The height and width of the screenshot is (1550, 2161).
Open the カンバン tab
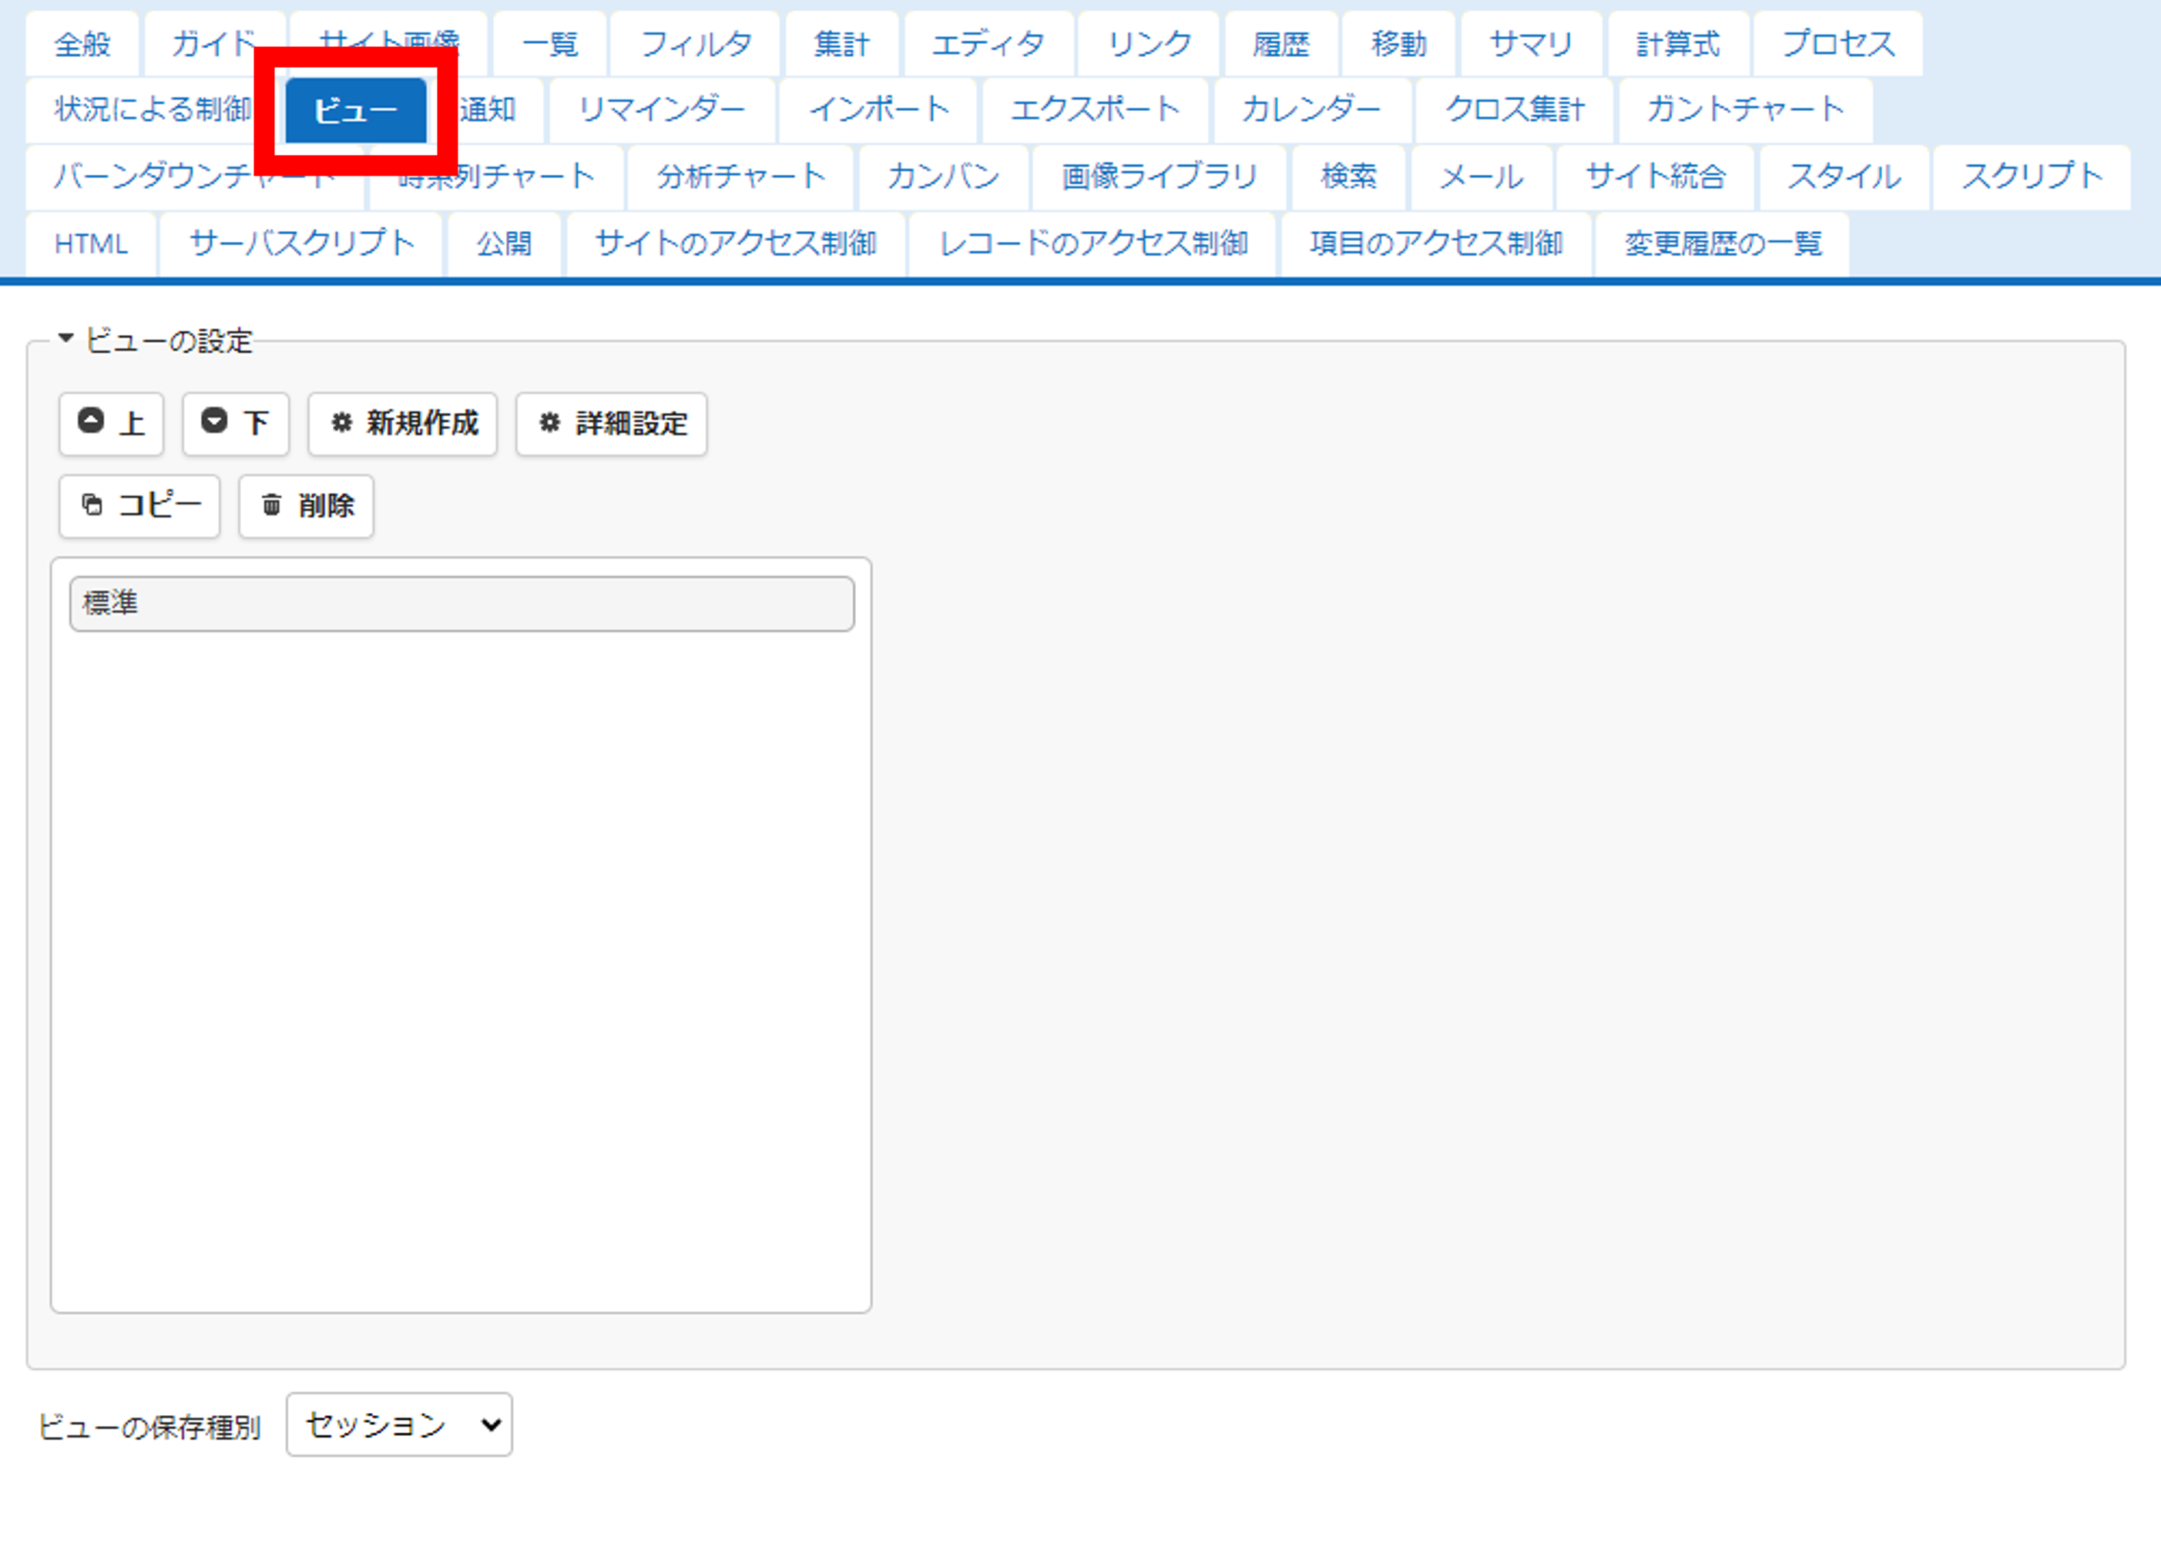click(x=943, y=177)
